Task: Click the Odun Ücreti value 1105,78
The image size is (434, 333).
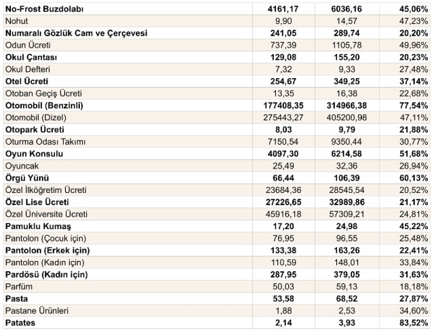Action: click(x=347, y=46)
